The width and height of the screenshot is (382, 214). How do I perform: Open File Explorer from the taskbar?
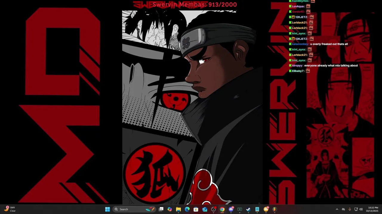[x=178, y=209]
